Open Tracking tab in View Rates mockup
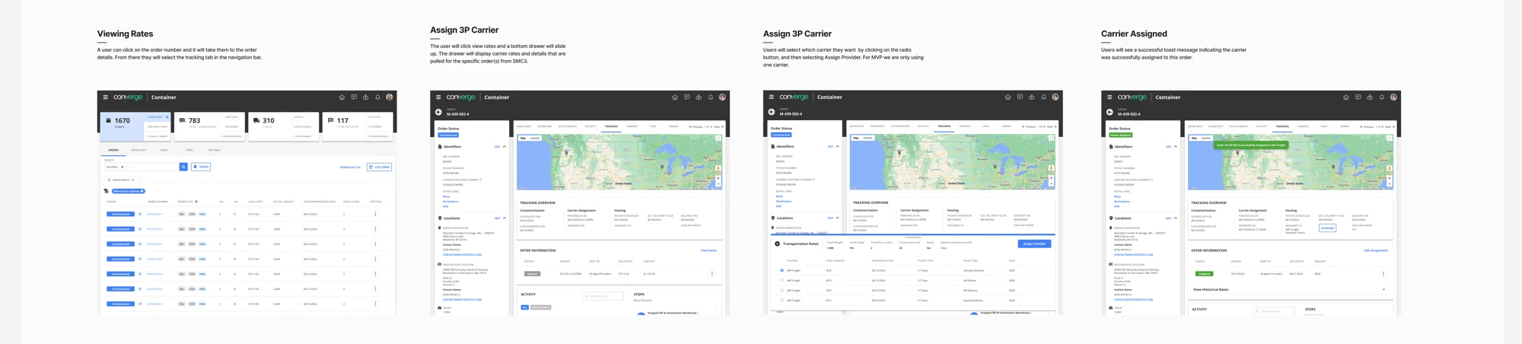The image size is (1522, 344). [x=611, y=126]
